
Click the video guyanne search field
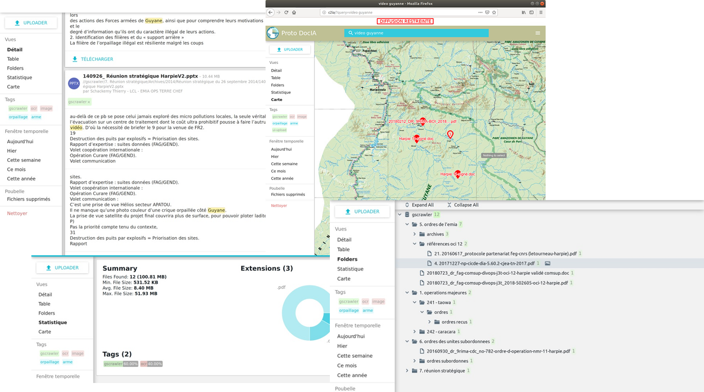point(416,33)
